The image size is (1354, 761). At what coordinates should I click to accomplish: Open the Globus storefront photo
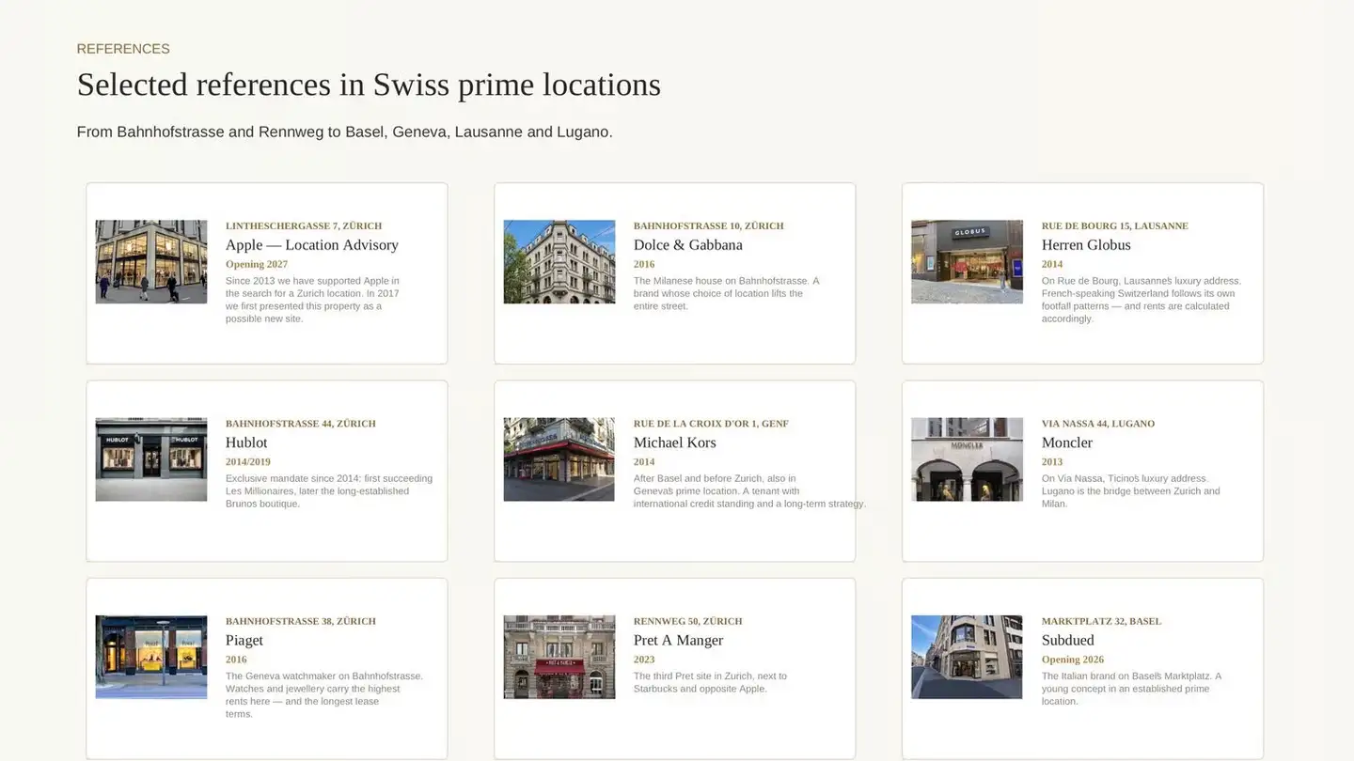coord(967,261)
